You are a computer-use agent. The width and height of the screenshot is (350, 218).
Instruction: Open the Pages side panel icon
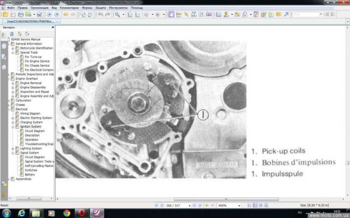pos(4,46)
